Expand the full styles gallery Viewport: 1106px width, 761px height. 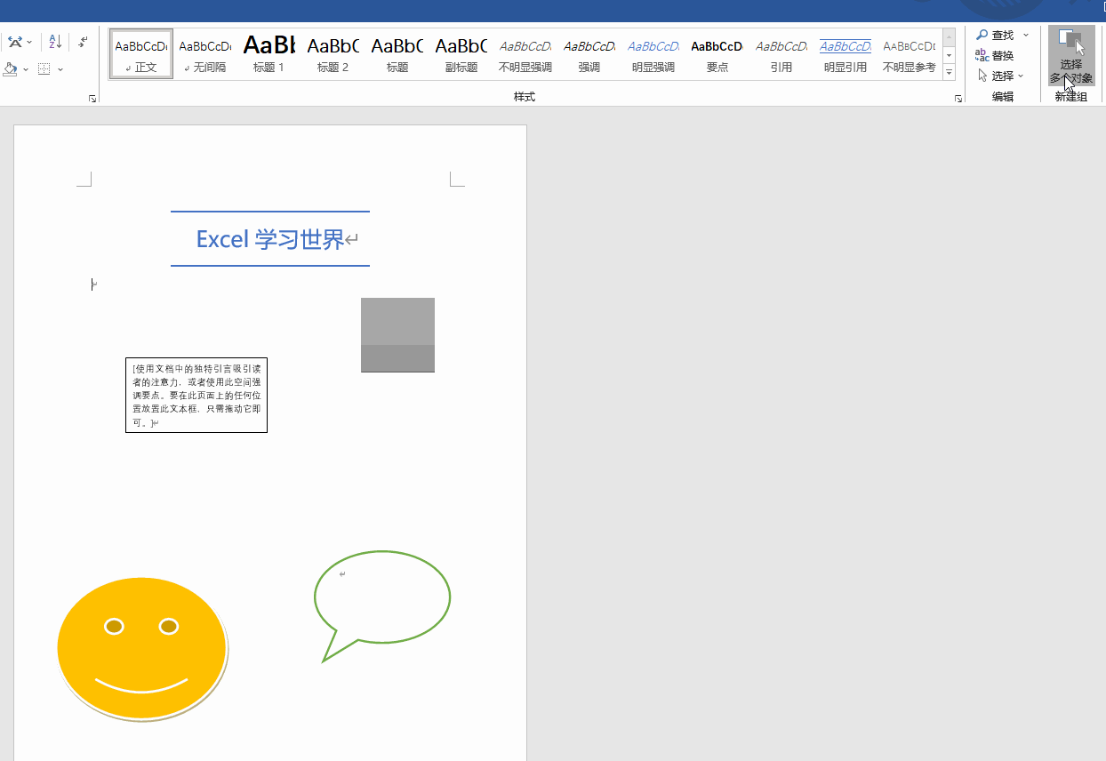coord(949,72)
